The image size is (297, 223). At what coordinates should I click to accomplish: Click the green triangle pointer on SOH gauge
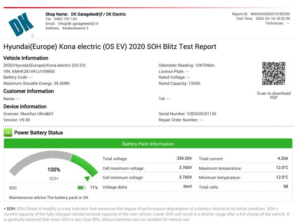87,179
